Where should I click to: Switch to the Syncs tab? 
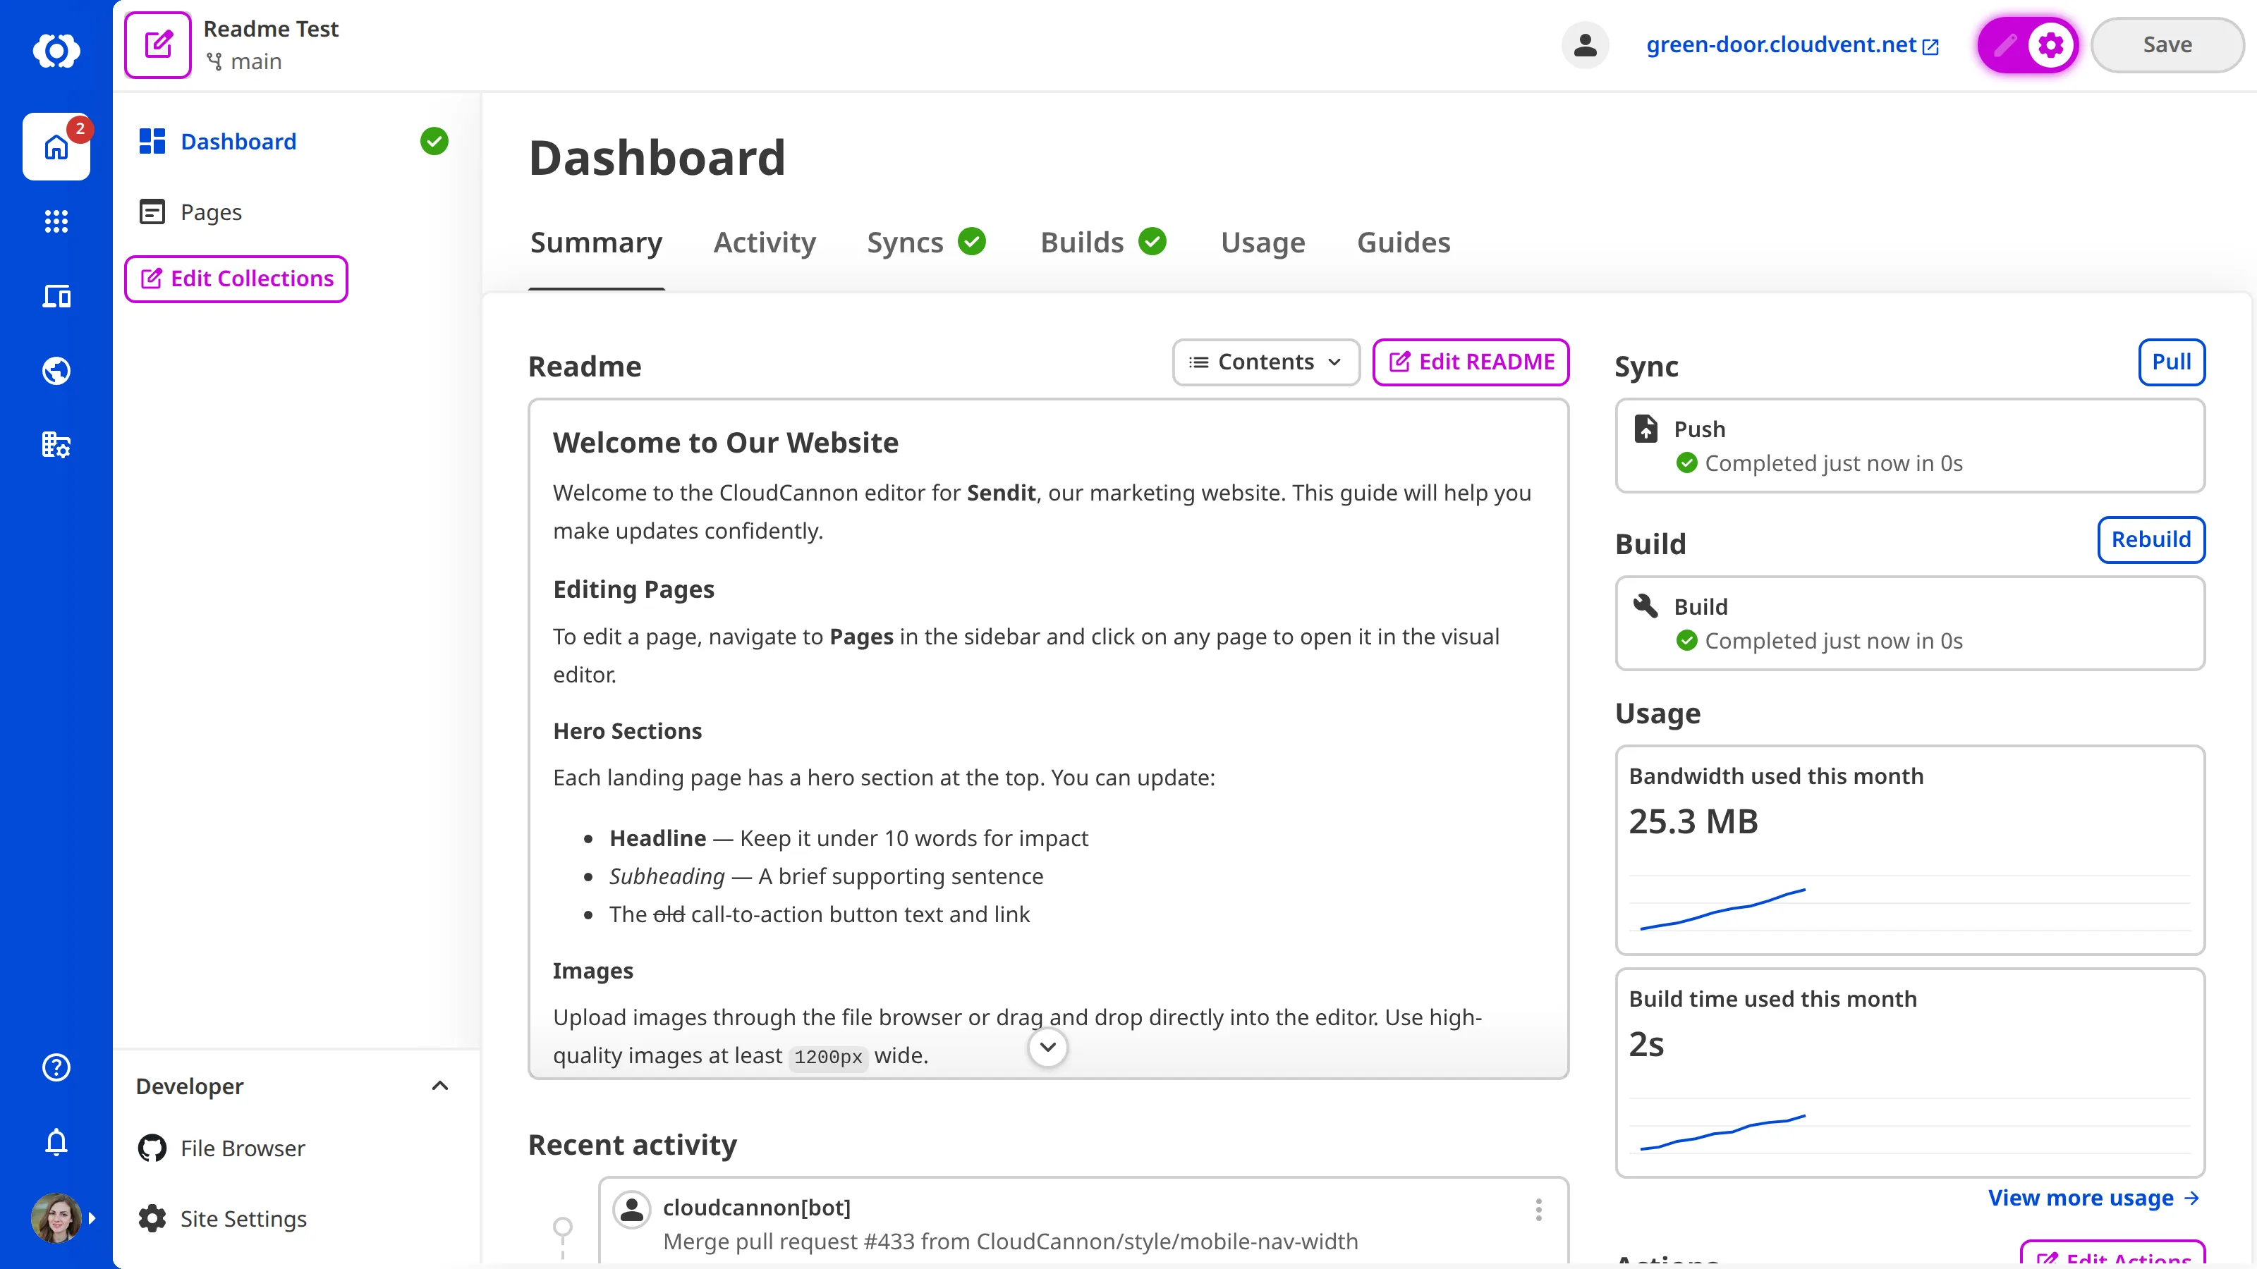(x=925, y=243)
